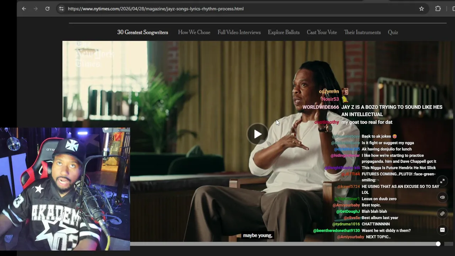Reload the page with the refresh icon

47,9
